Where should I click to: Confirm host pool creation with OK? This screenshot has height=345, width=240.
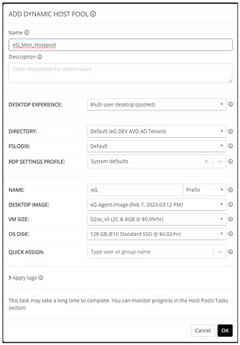point(225,330)
